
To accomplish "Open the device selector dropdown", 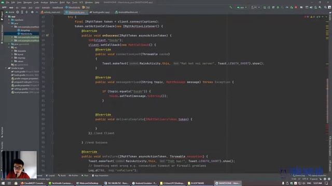I will tap(255, 7).
